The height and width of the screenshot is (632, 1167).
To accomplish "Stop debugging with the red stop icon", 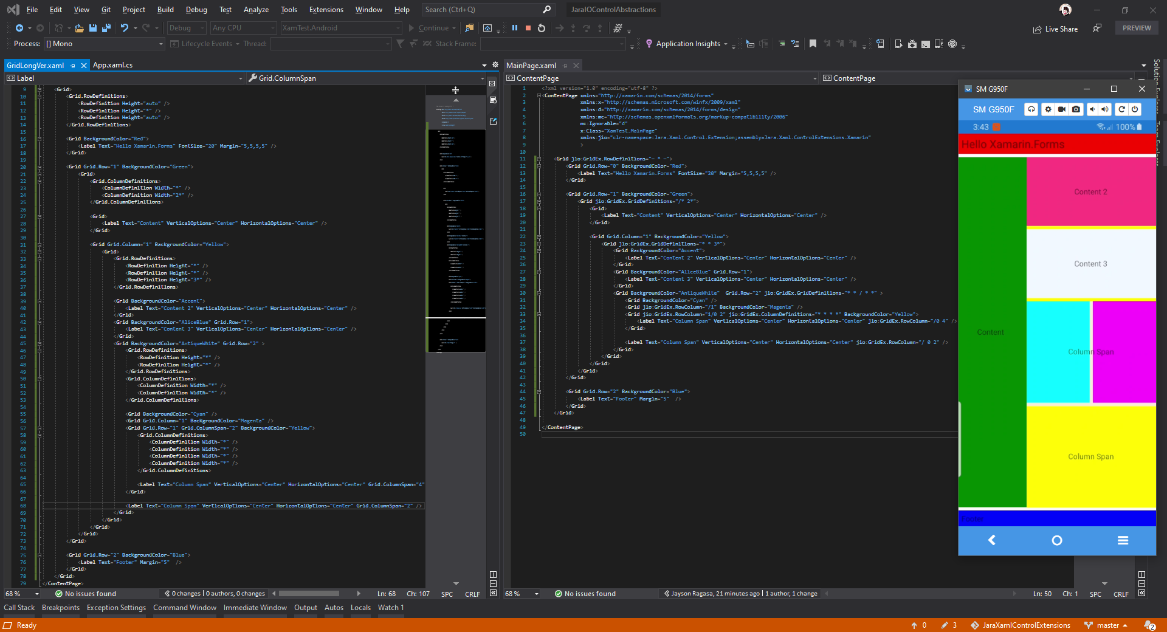I will point(528,28).
